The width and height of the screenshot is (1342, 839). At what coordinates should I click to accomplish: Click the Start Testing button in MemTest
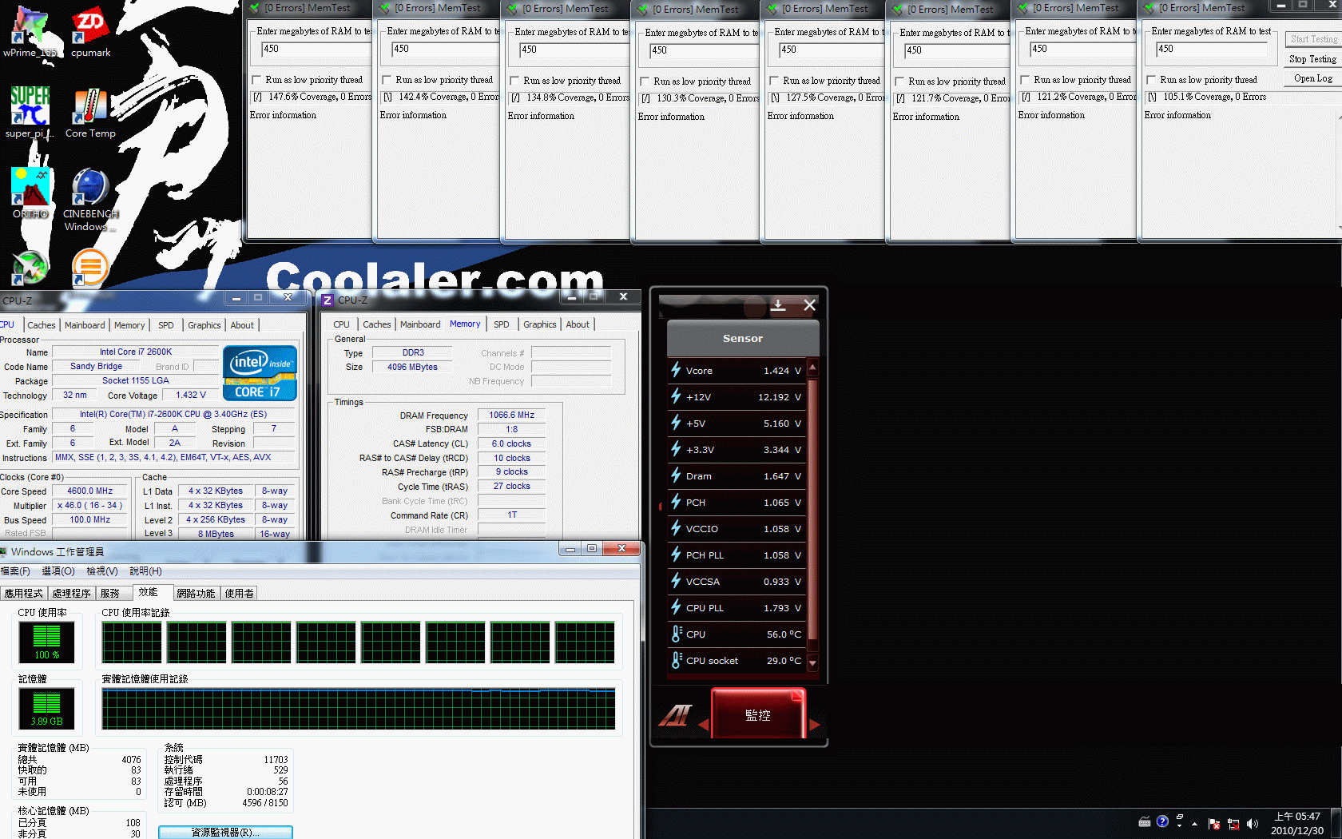(x=1312, y=39)
